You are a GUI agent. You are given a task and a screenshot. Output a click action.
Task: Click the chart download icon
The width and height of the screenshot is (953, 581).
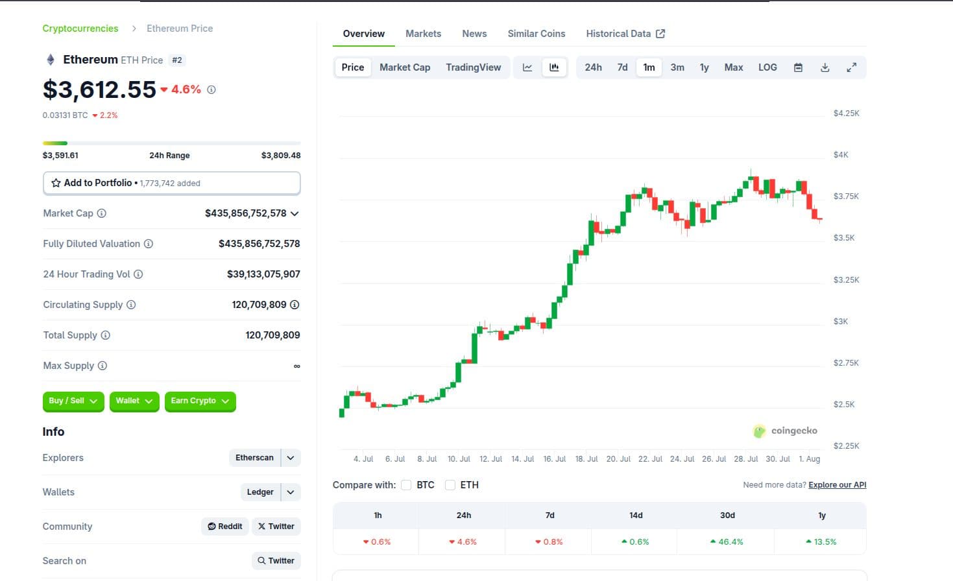click(825, 67)
